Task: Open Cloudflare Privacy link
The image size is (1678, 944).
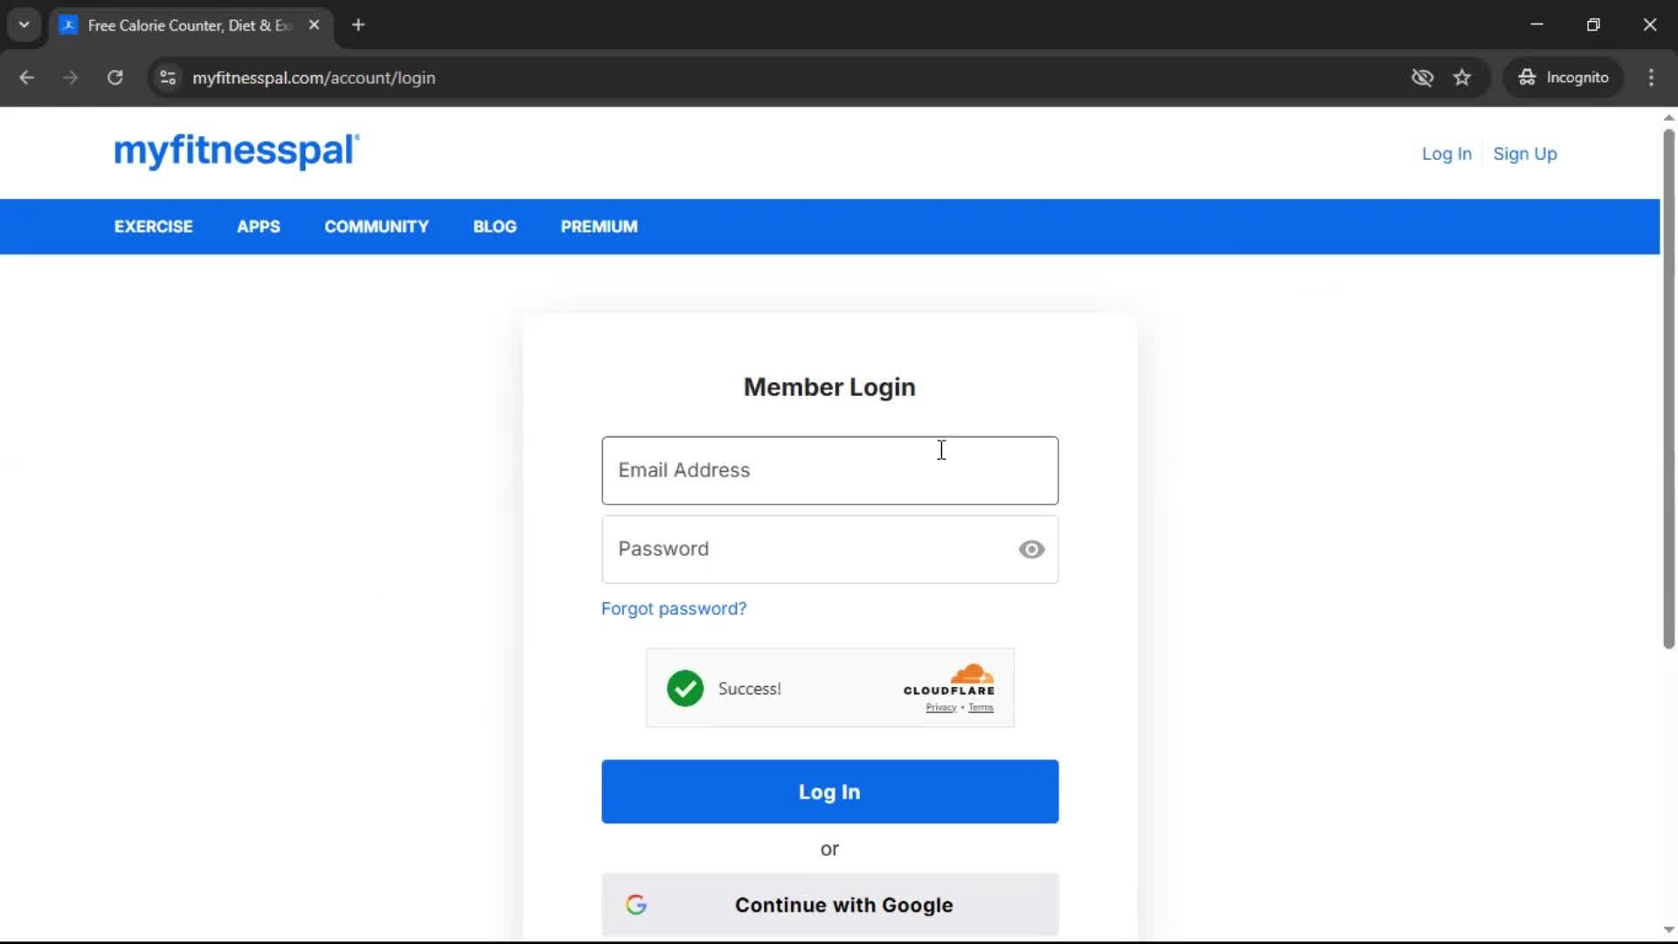Action: (x=941, y=708)
